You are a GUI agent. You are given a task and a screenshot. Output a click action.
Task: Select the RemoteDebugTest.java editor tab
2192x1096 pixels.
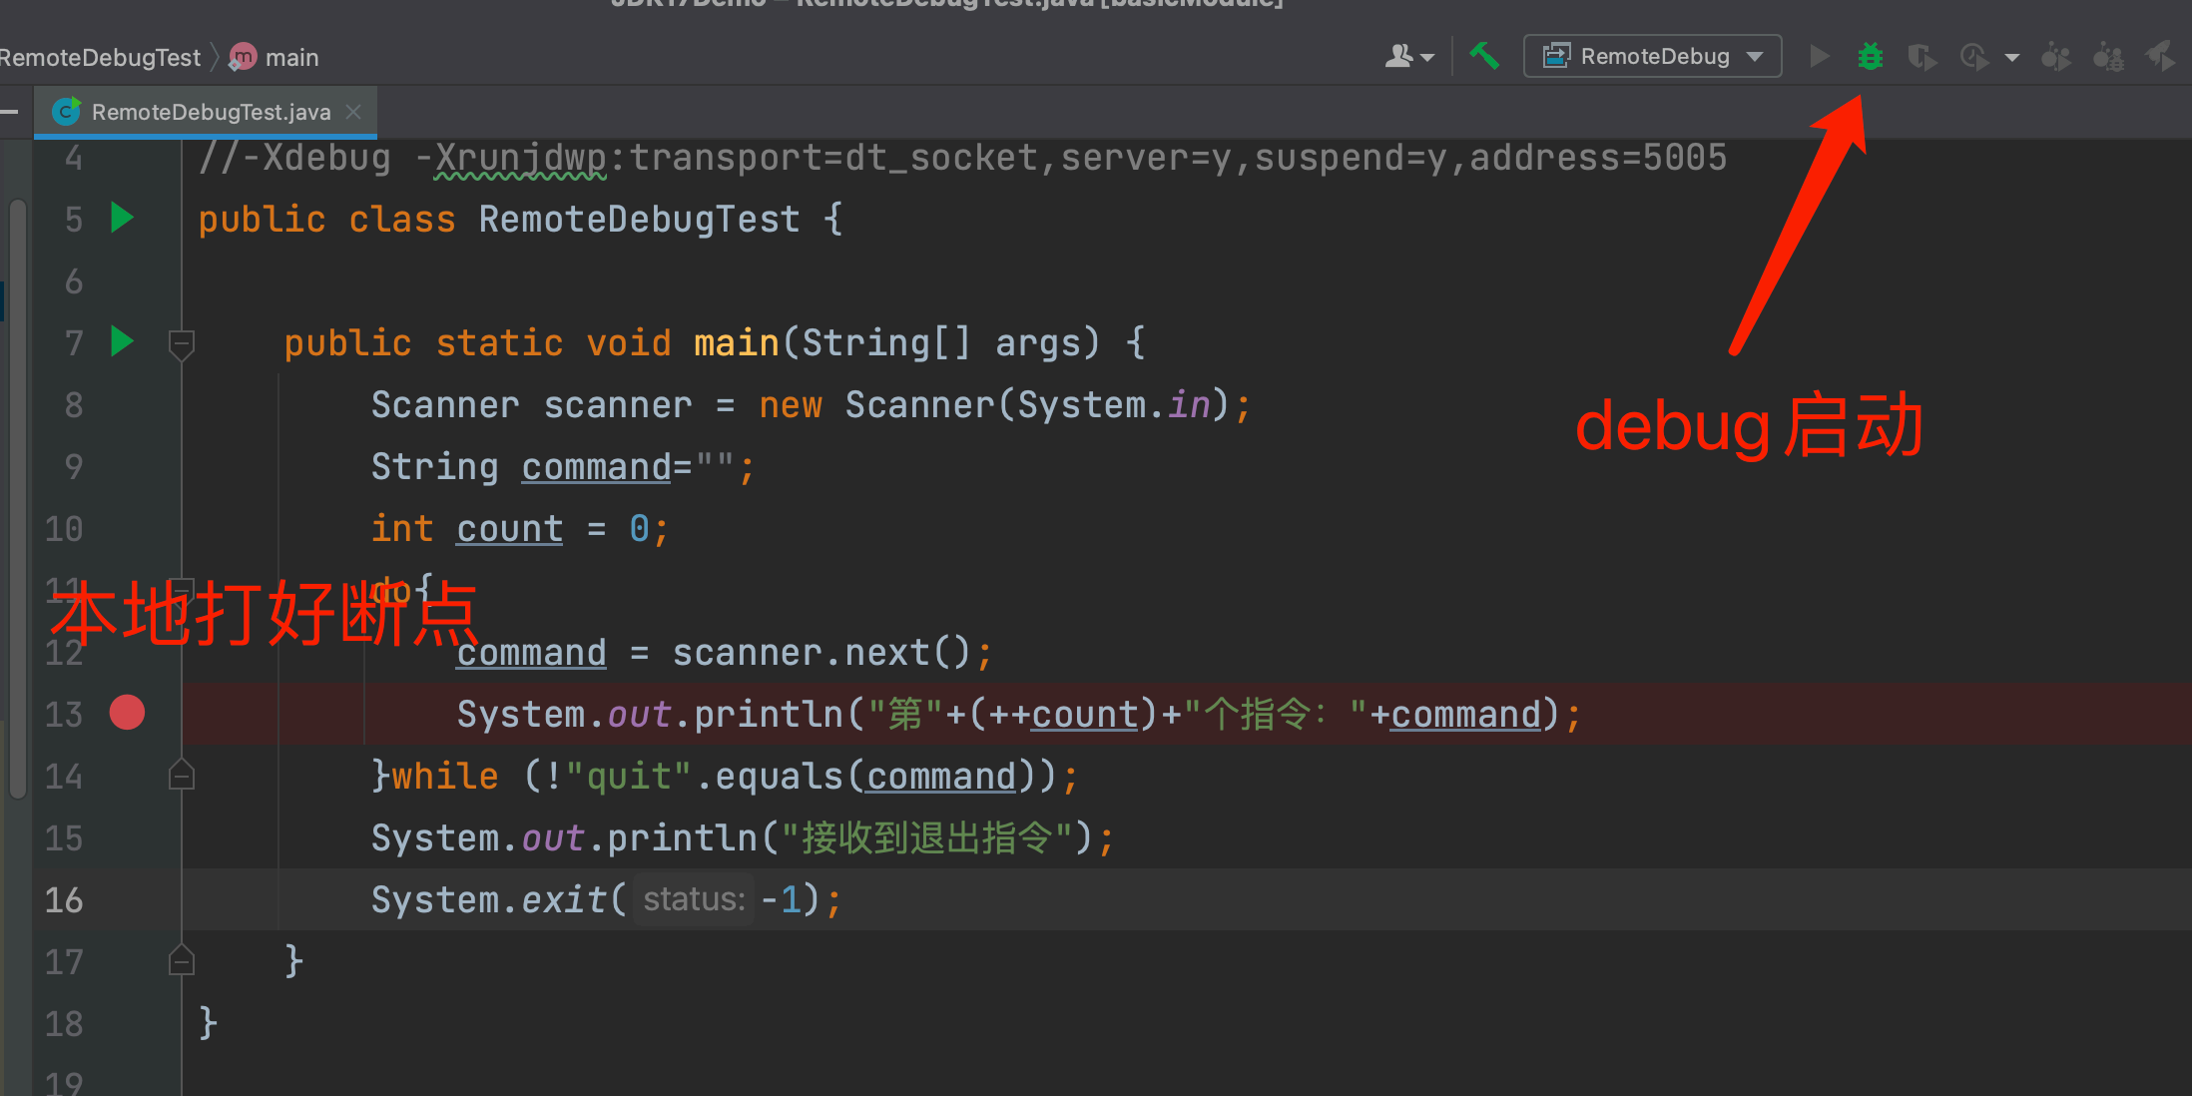[211, 112]
